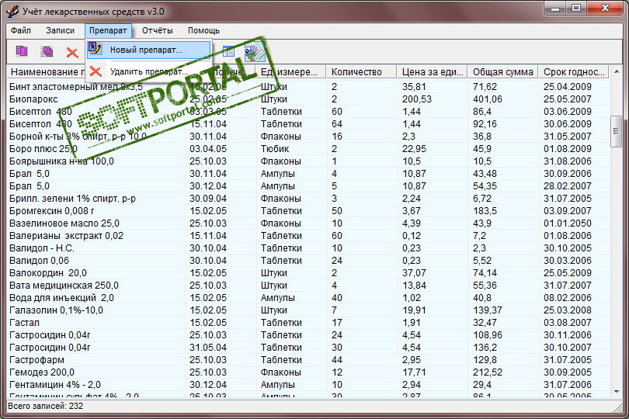Select the Боро плюс 25,0 row
Image resolution: width=629 pixels, height=419 pixels.
[x=308, y=149]
